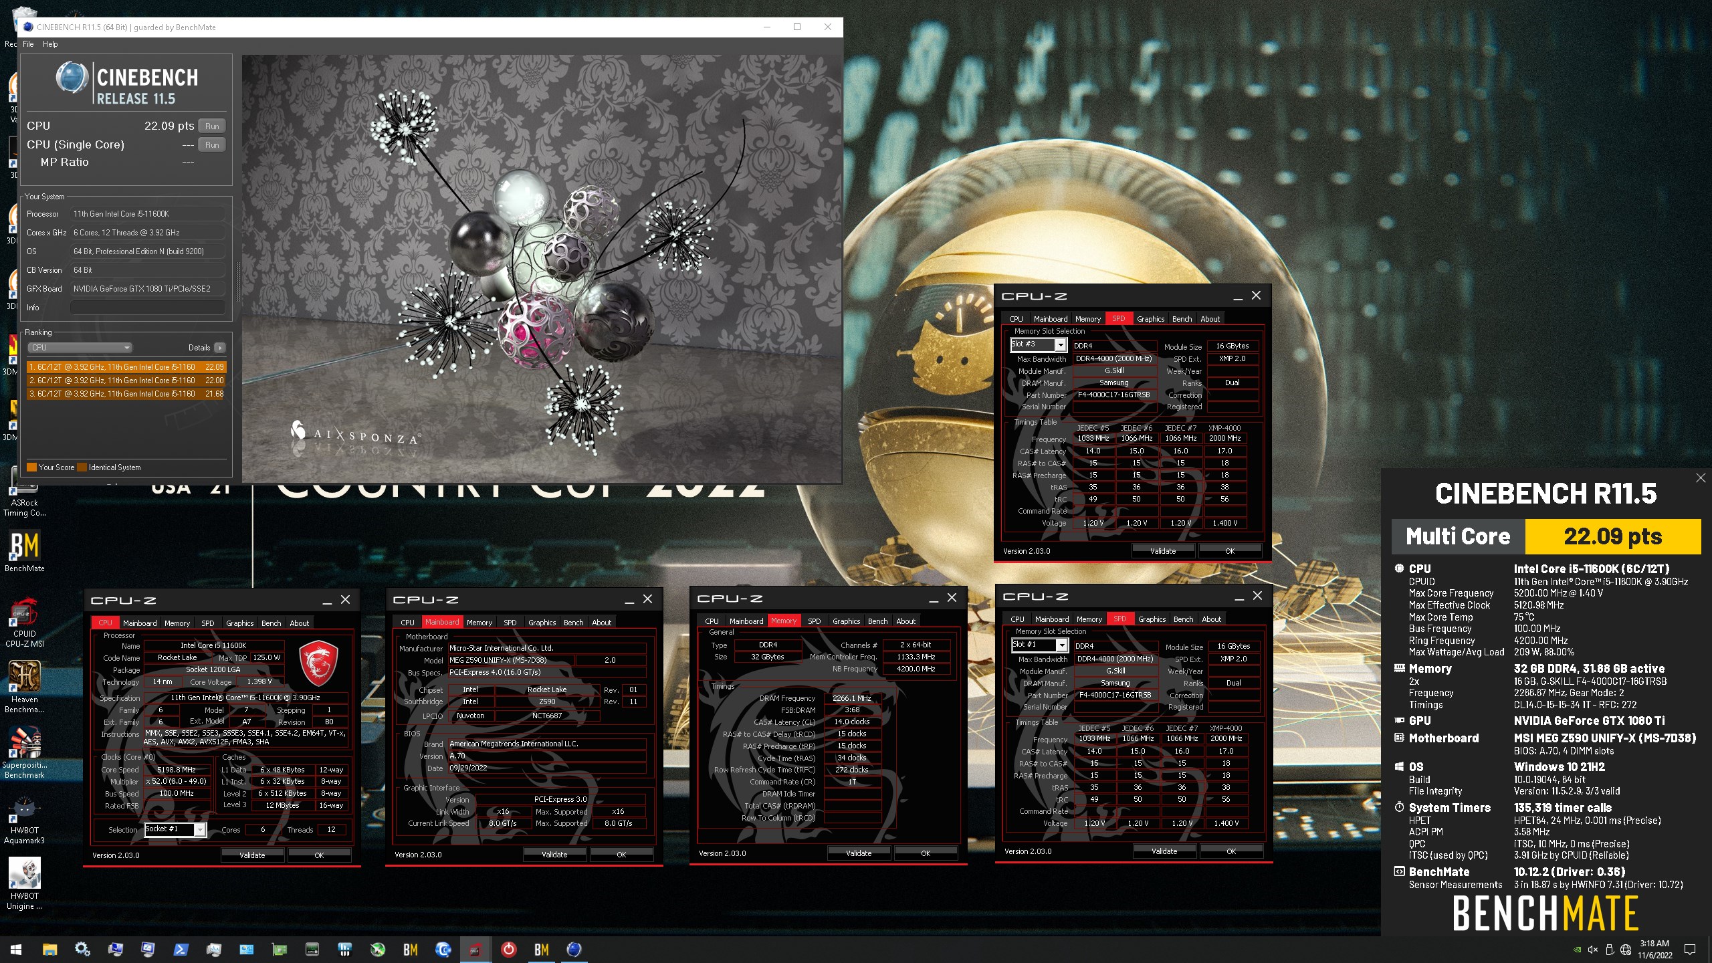Viewport: 1712px width, 963px height.
Task: Click OK in Slot #3 CPU-Z window
Action: 1230,551
